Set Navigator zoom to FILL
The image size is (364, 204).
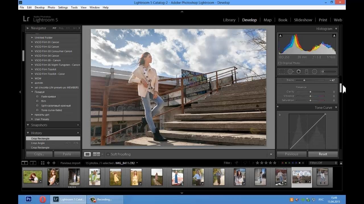pyautogui.click(x=61, y=28)
